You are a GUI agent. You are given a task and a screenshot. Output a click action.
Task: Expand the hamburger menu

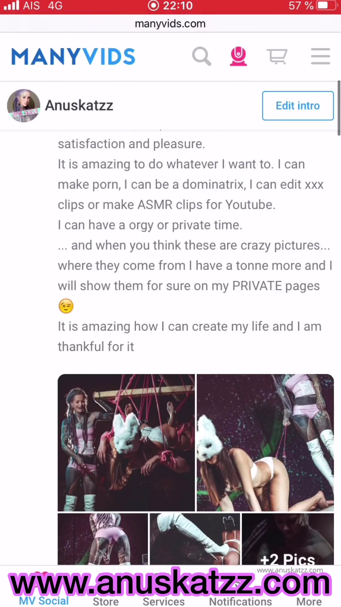(x=320, y=56)
